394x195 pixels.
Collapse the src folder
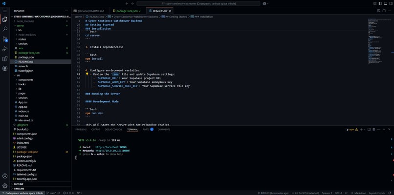40,75
